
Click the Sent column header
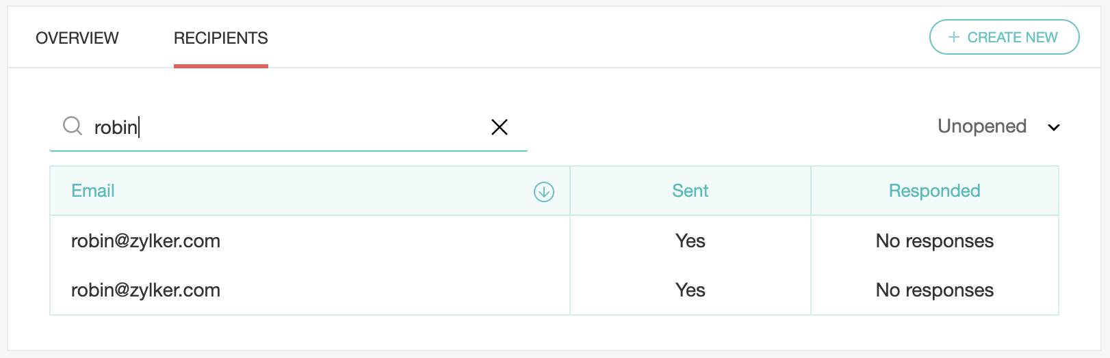[x=690, y=191]
